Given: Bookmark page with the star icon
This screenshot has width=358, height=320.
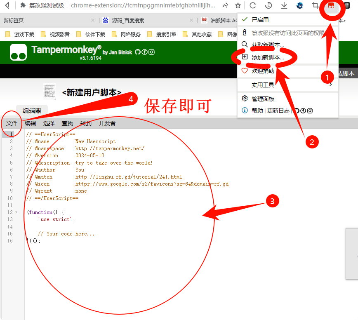Looking at the screenshot, I should (x=238, y=5).
